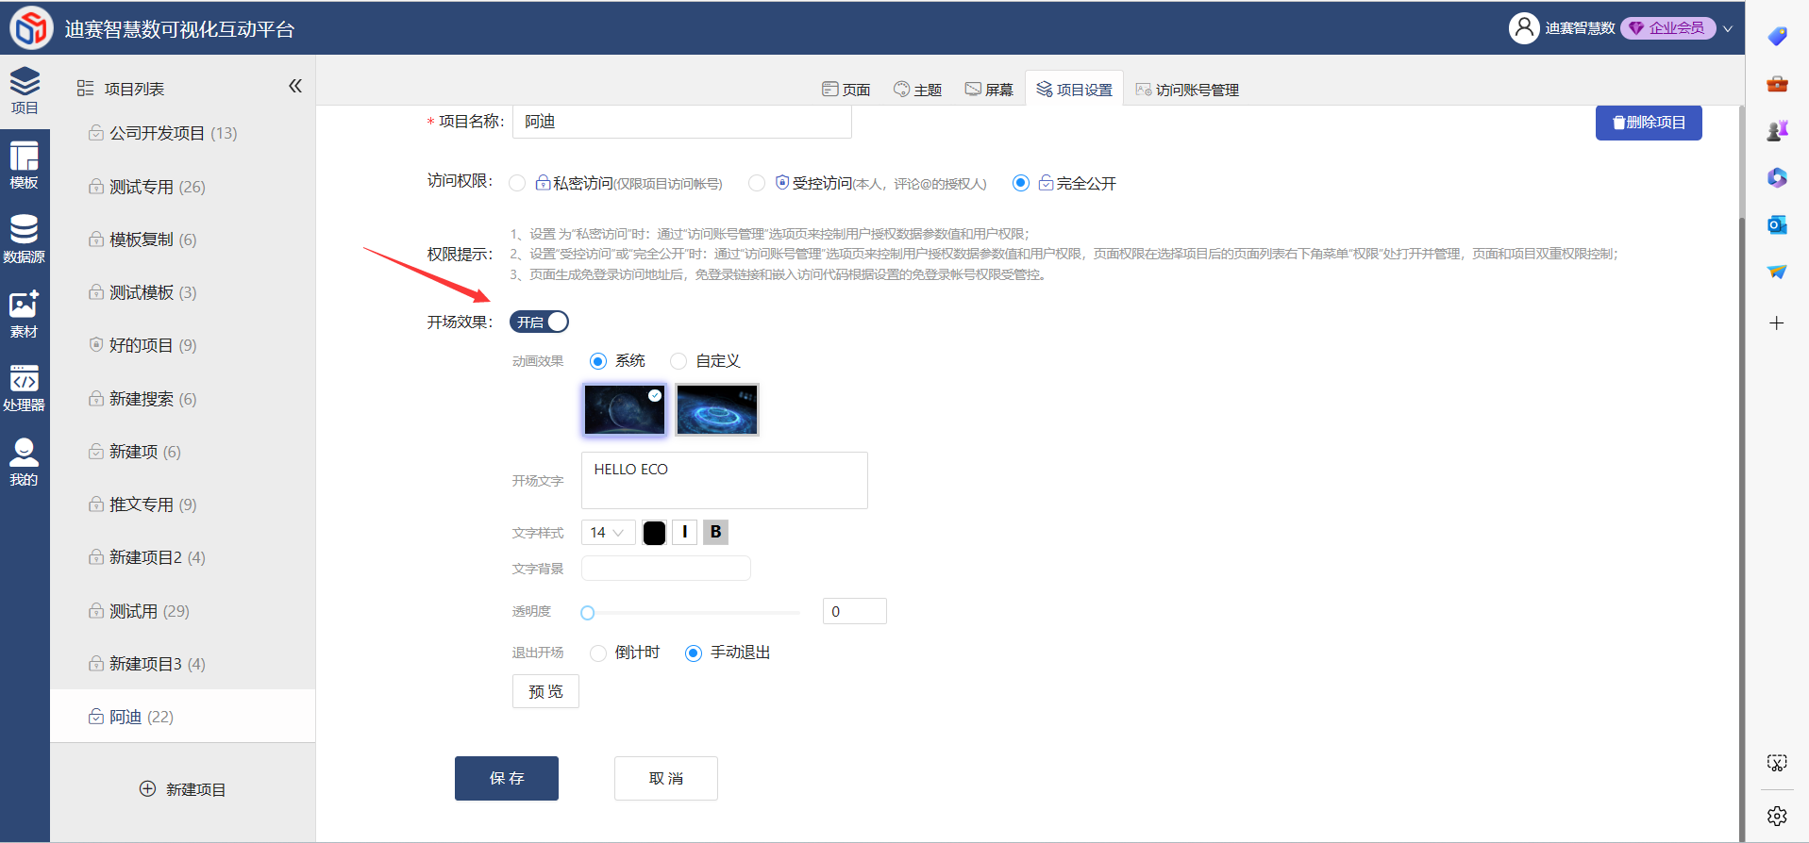Open the black text color swatch

click(x=655, y=533)
